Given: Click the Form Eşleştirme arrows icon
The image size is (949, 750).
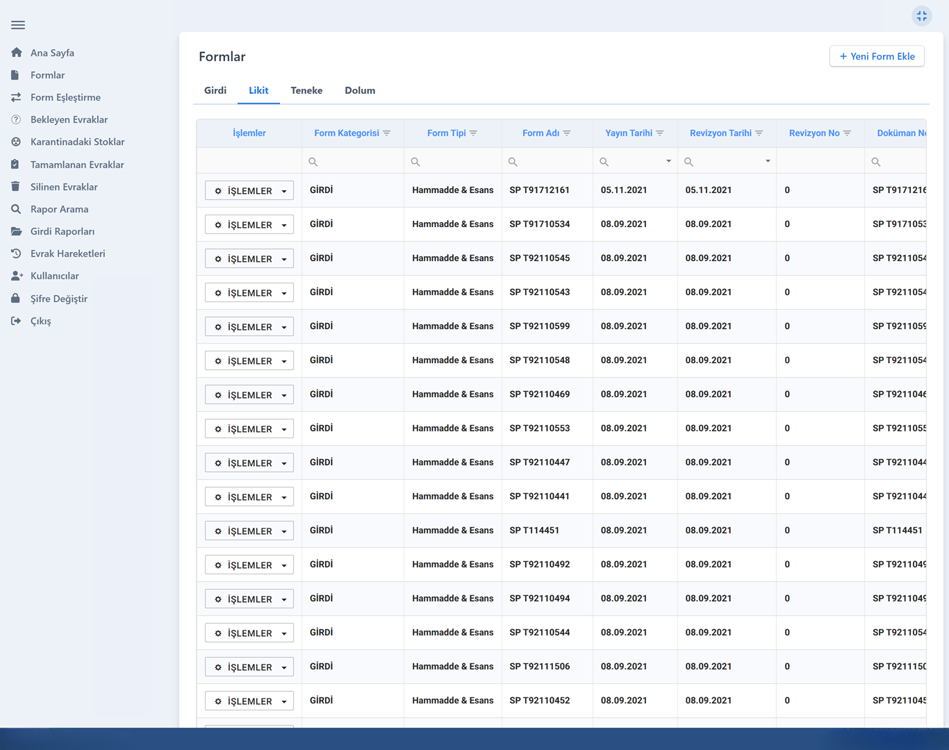Looking at the screenshot, I should [x=16, y=97].
